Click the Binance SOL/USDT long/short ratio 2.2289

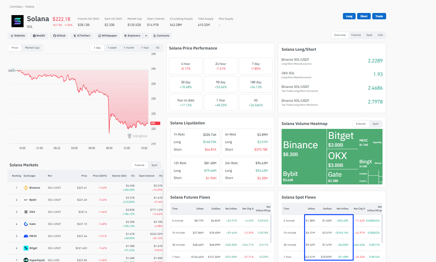click(375, 61)
